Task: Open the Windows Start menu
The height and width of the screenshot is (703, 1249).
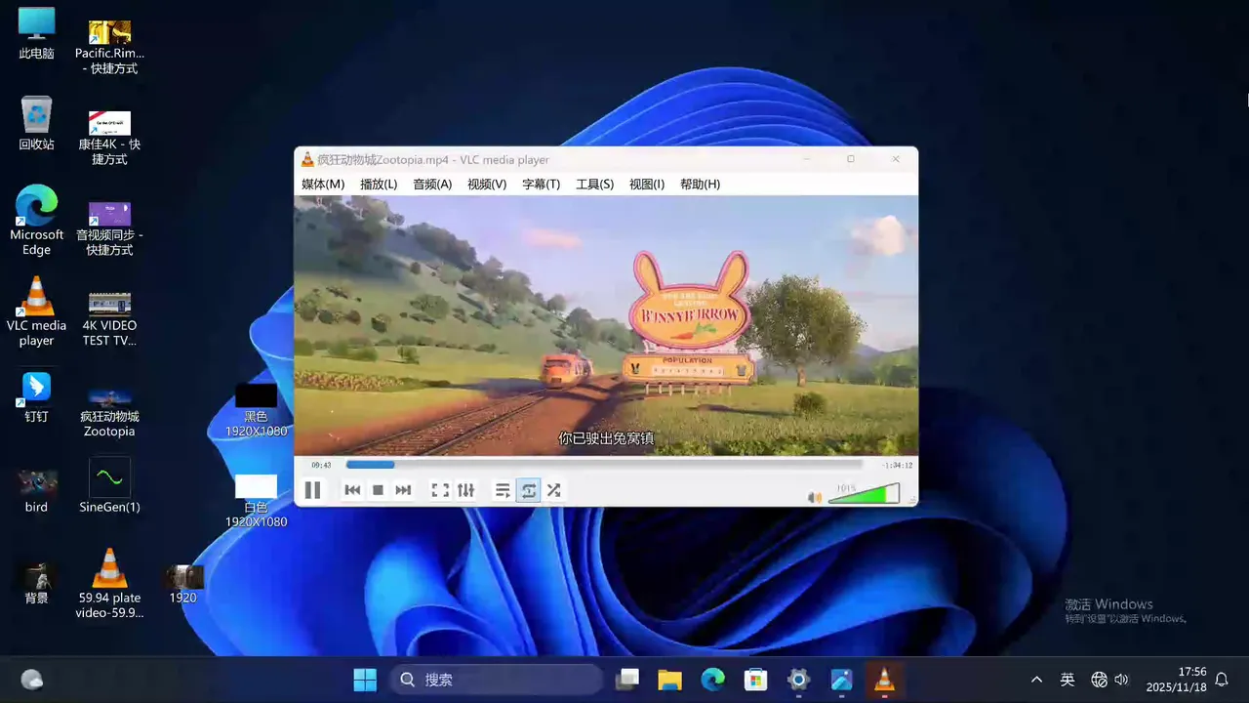Action: tap(365, 680)
